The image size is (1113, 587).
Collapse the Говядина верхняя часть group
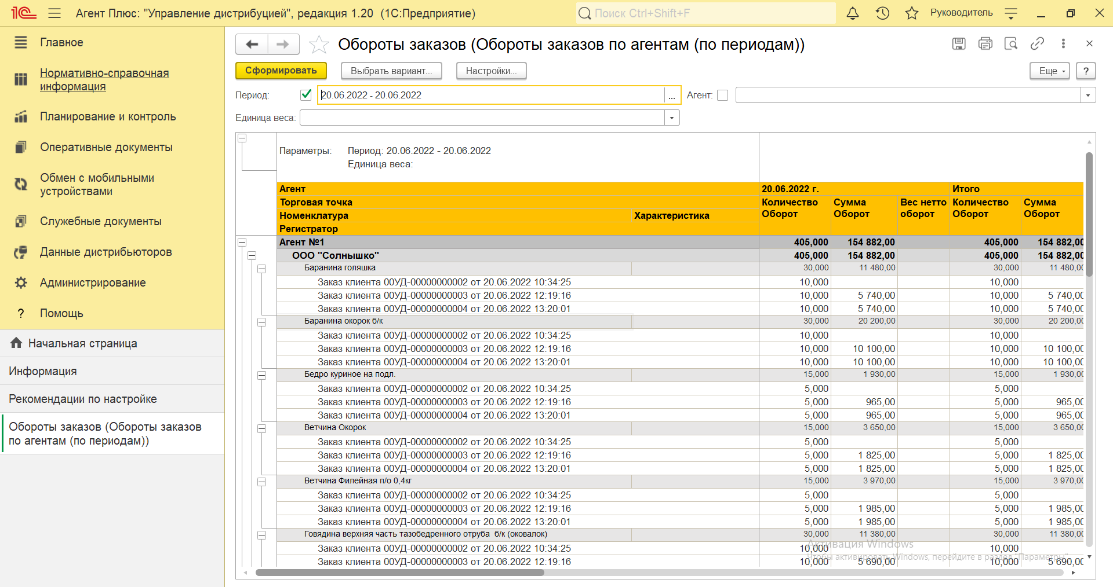pyautogui.click(x=261, y=535)
